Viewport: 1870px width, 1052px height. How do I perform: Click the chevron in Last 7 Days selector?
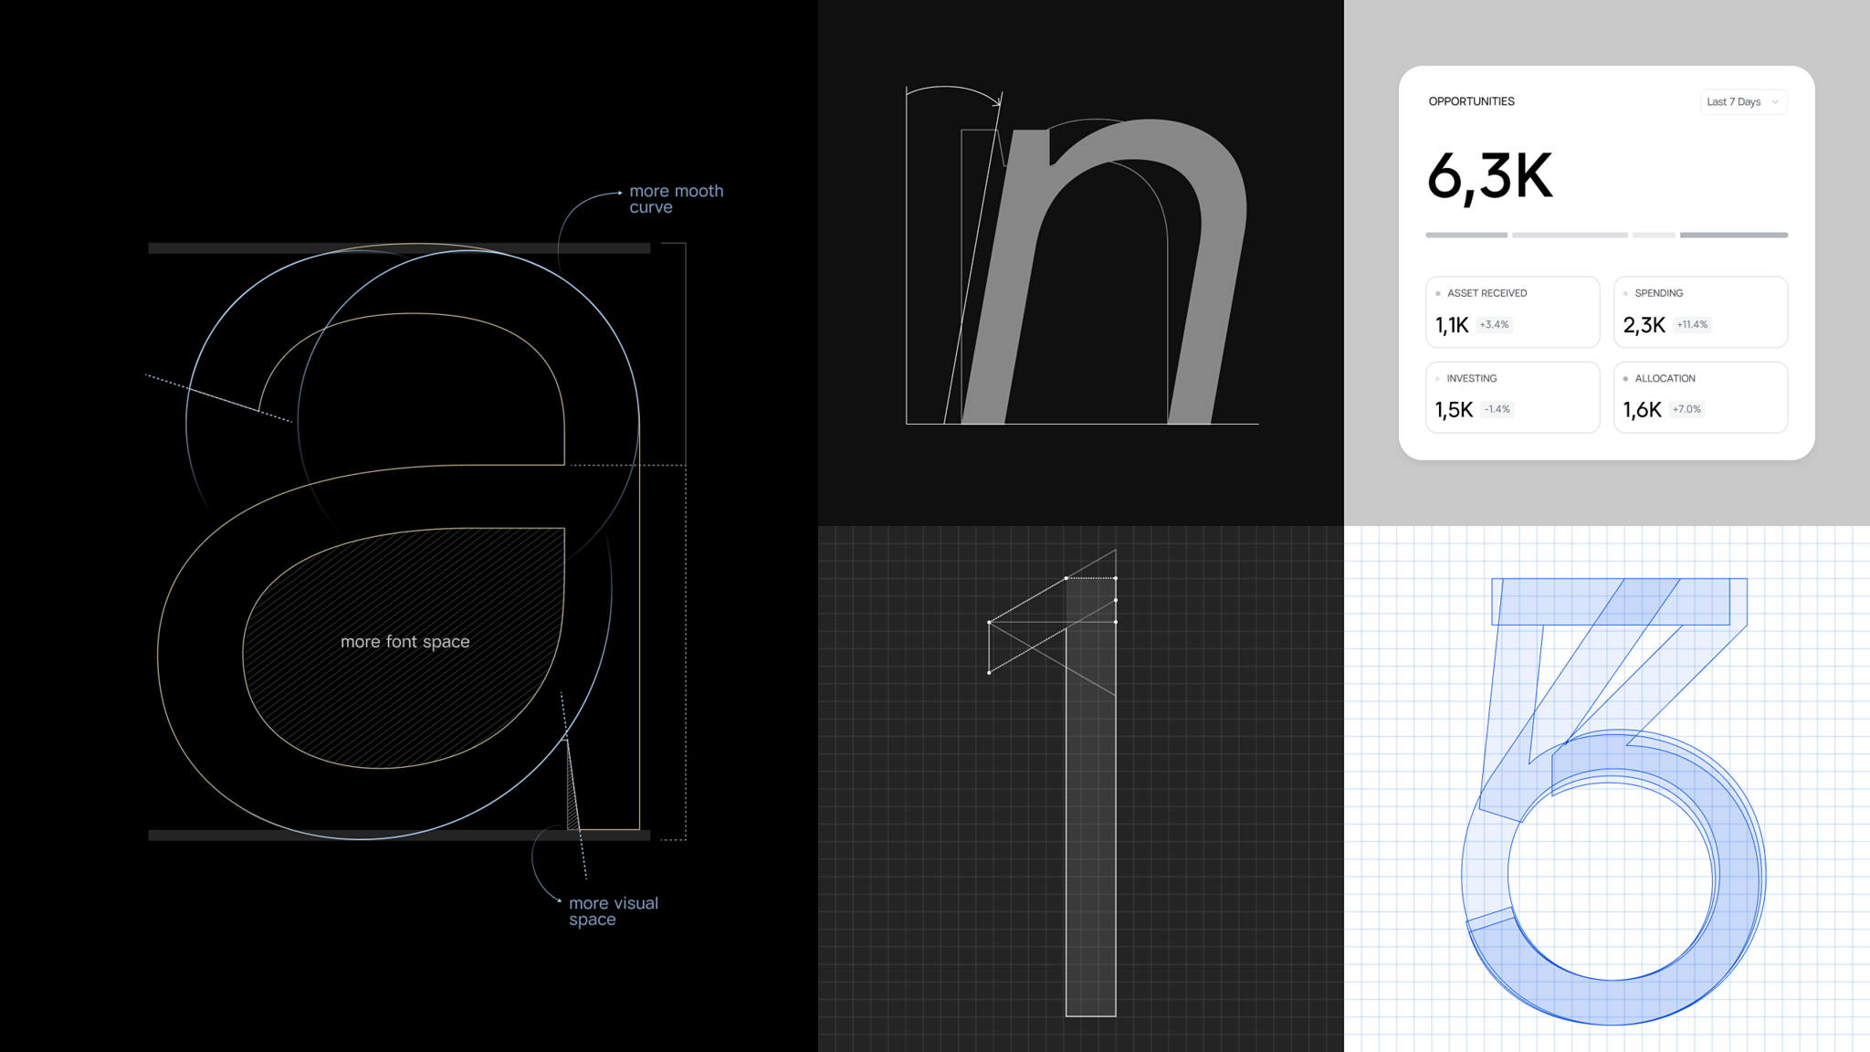(1775, 102)
